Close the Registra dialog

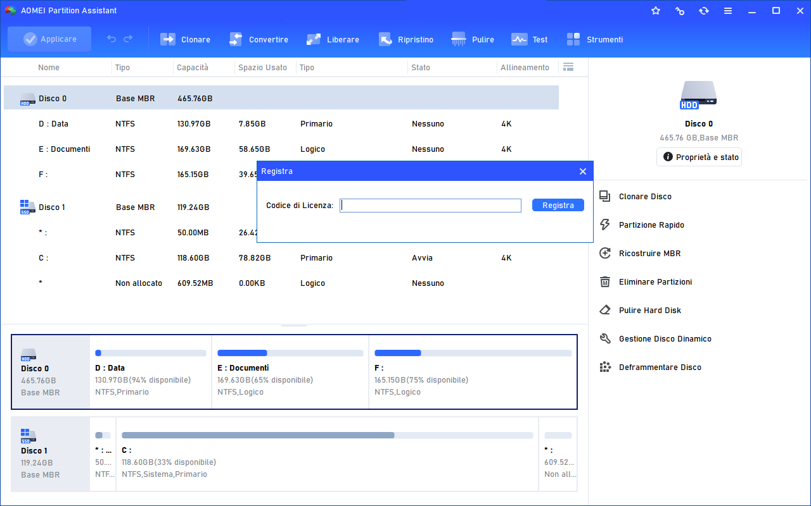[583, 171]
